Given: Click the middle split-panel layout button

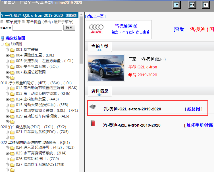Looking at the screenshot, I should click(192, 5).
